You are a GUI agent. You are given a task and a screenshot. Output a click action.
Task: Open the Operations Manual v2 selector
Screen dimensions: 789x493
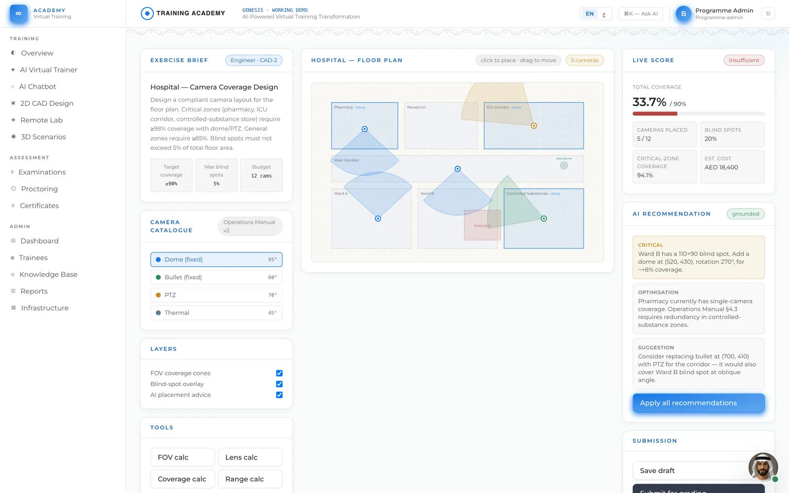[250, 226]
